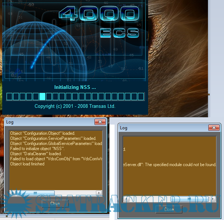224x220 pixels.
Task: Select the 'DataCleaner loaded' log entry
Action: tap(36, 154)
